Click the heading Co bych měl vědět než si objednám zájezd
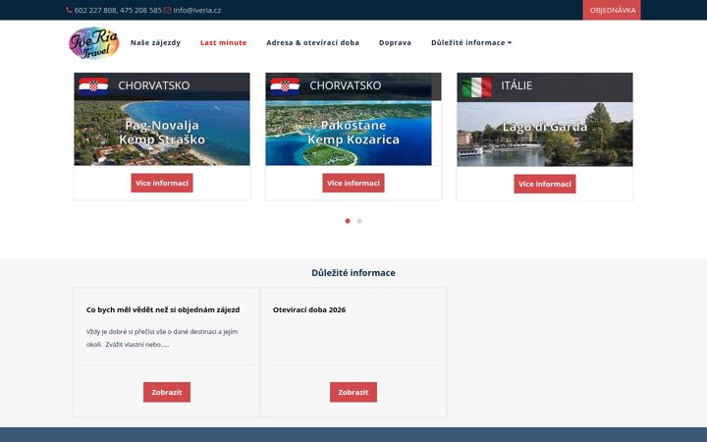 [163, 309]
